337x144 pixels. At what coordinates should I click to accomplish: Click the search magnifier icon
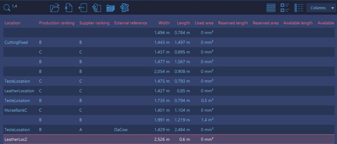tap(7, 8)
